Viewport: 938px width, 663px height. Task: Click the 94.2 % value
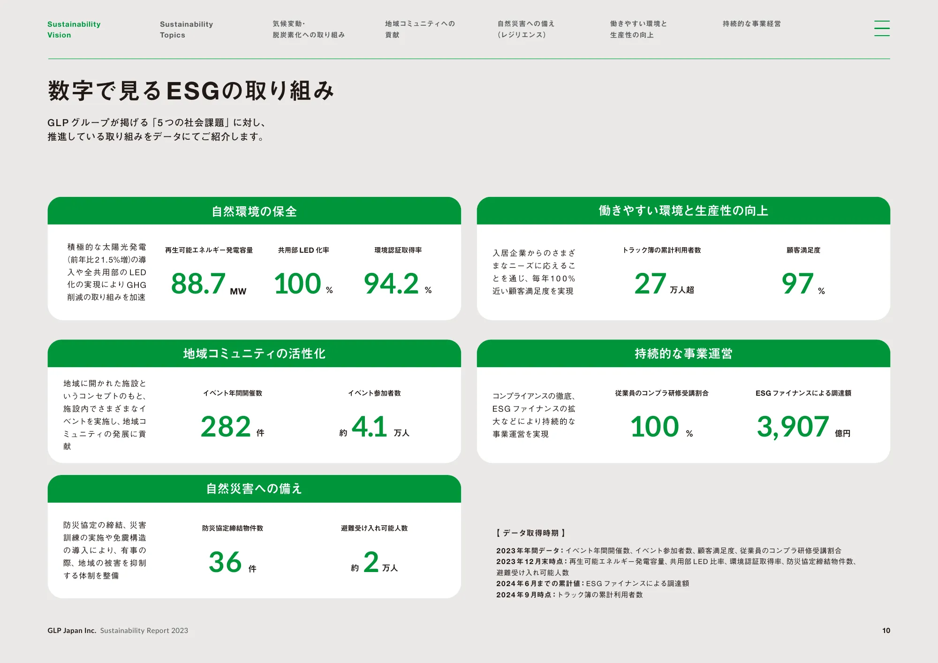pyautogui.click(x=398, y=284)
